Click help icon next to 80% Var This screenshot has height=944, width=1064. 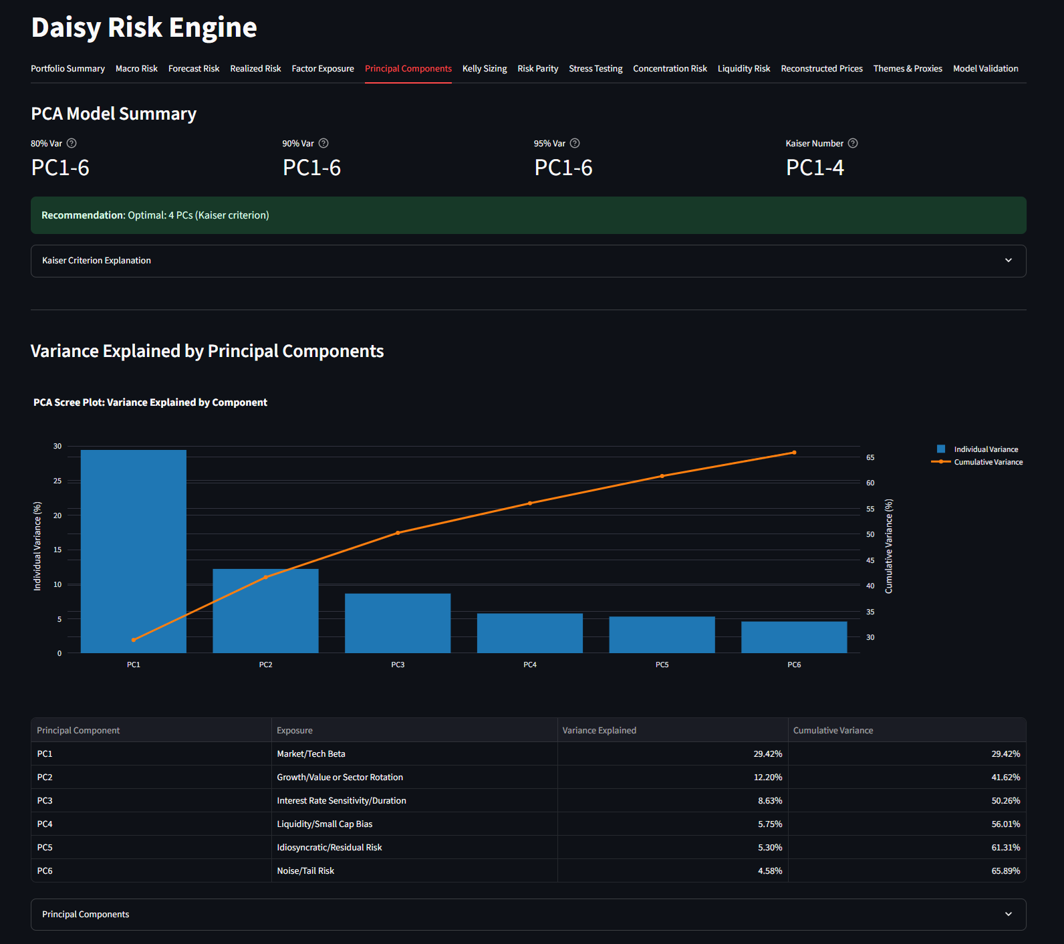click(72, 143)
